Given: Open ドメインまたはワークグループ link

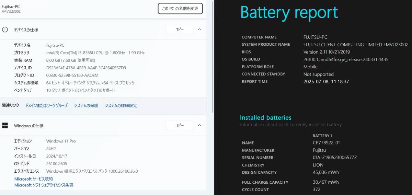Looking at the screenshot, I should 46,106.
